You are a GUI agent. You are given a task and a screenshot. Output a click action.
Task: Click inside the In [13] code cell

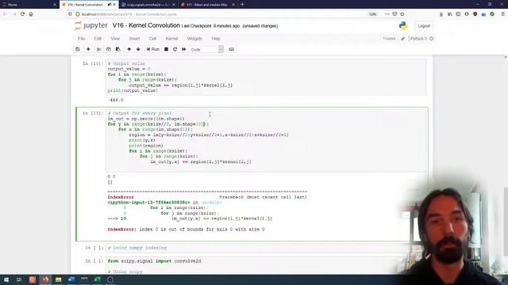point(266,141)
